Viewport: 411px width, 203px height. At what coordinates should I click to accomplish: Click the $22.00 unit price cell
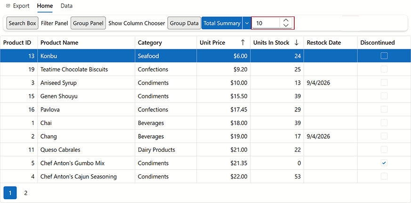[224, 176]
